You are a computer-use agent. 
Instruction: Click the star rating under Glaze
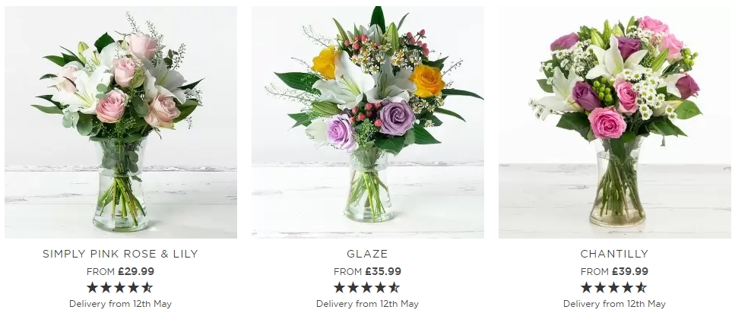(367, 287)
